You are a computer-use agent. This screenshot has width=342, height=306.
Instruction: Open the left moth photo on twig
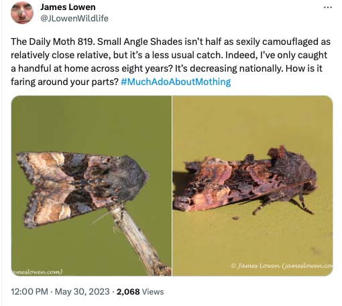tap(91, 185)
